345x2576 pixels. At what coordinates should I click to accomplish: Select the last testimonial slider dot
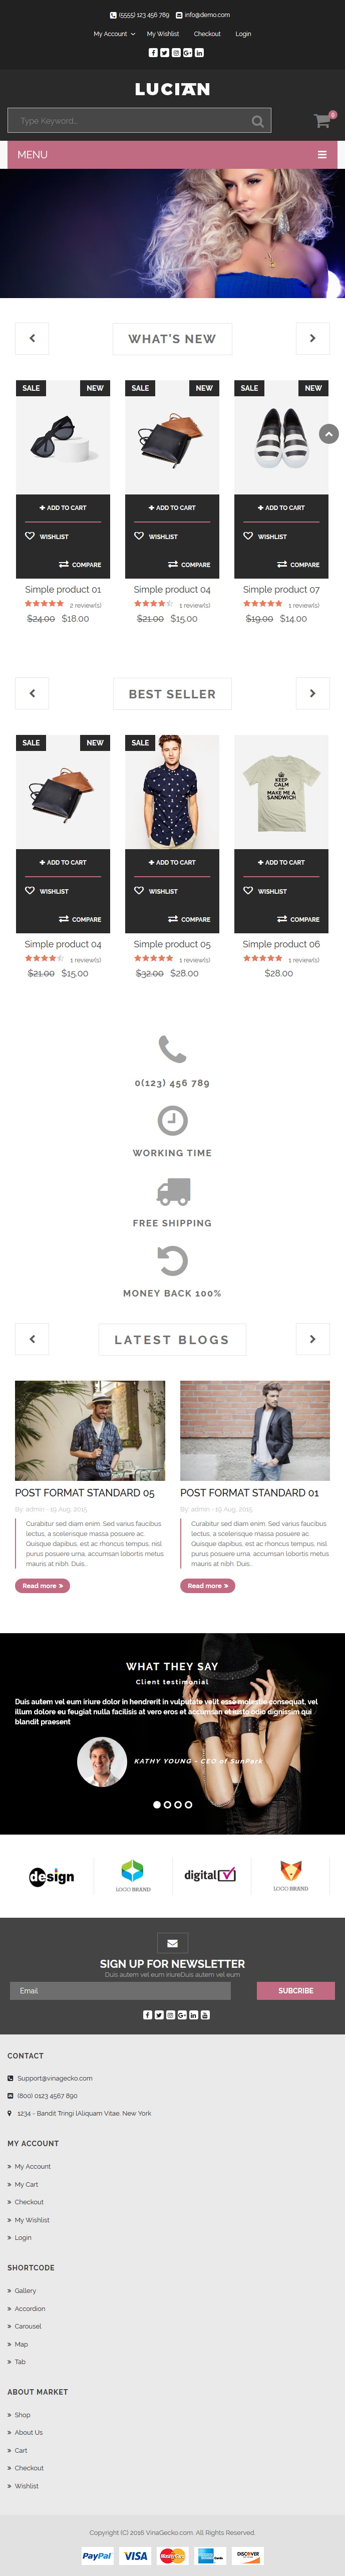point(189,1805)
